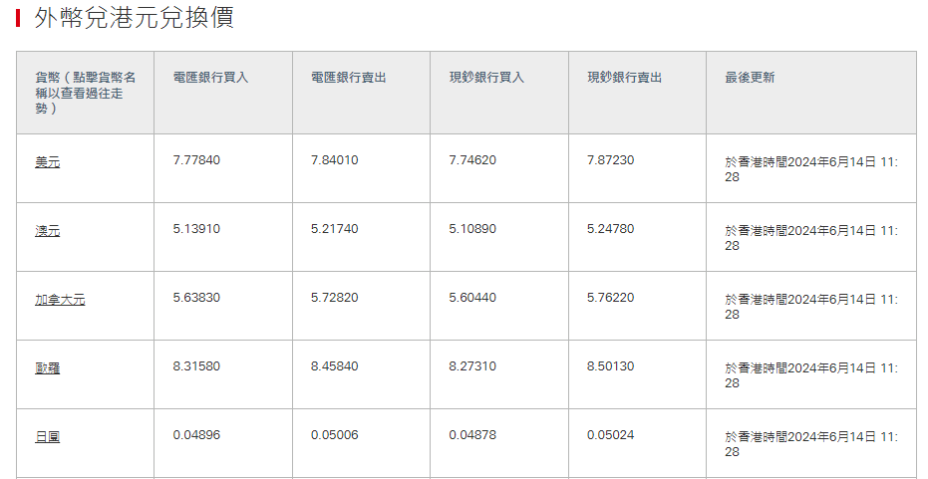Click the 日圓 currency link
This screenshot has height=479, width=928.
(47, 437)
